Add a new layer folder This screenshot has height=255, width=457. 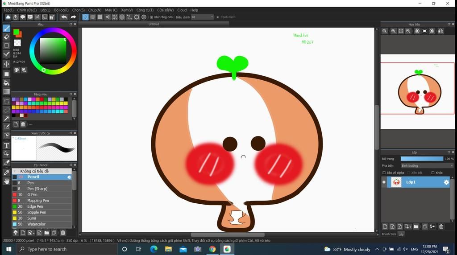pos(416,226)
